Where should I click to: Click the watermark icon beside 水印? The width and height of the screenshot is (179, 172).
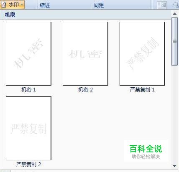click(x=3, y=5)
